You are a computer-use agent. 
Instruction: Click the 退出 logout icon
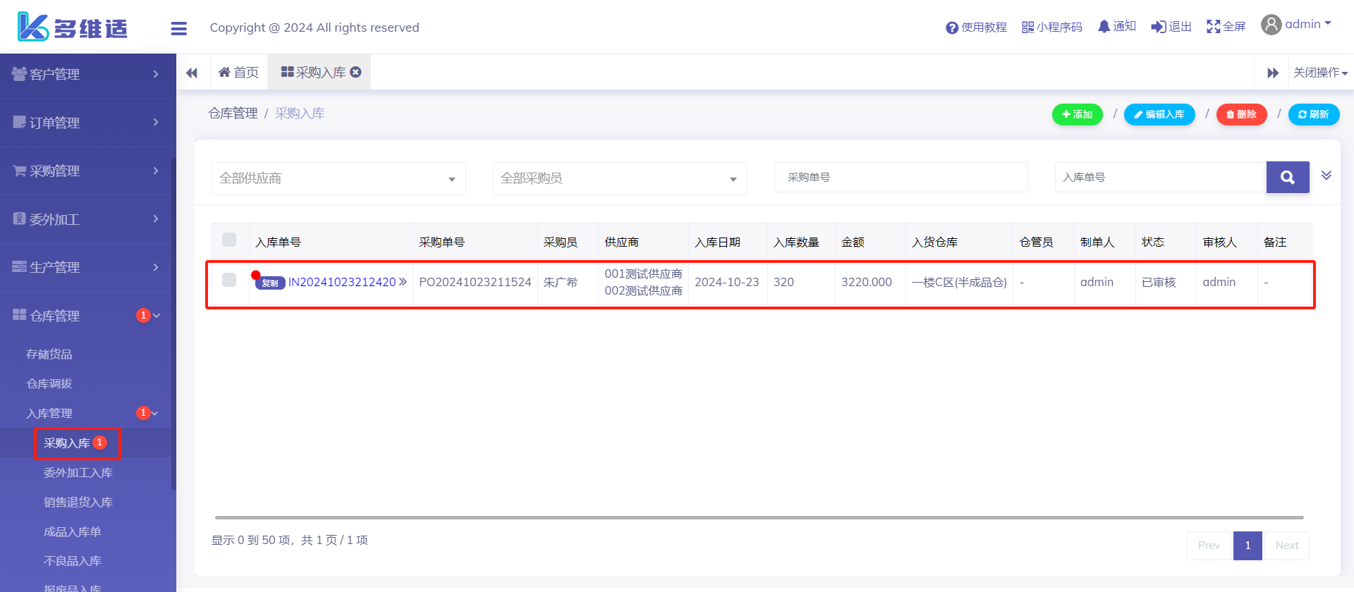(x=1171, y=27)
